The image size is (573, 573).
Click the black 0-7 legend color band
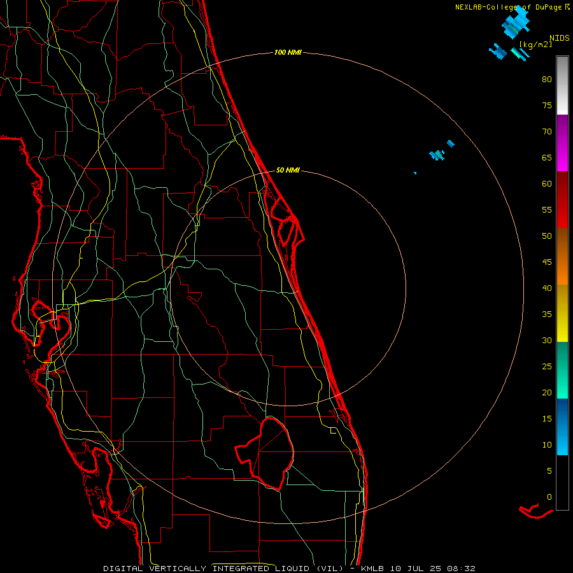(562, 483)
